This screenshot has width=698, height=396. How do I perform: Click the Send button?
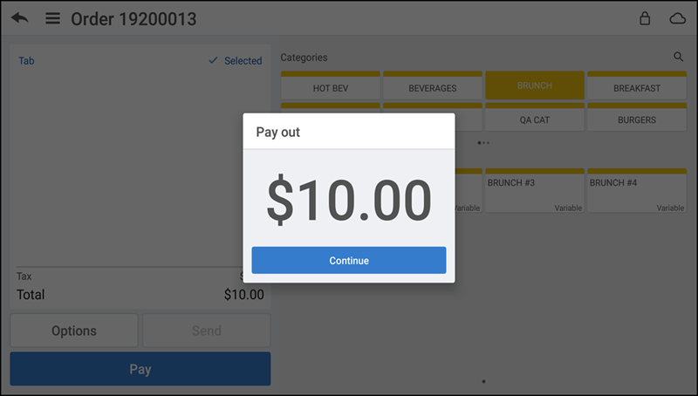pos(207,331)
